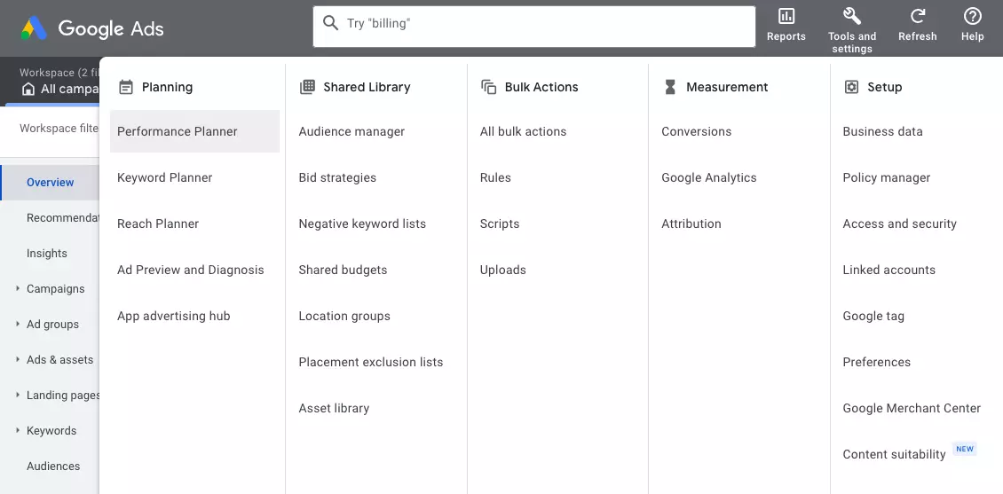Expand the Ad groups sidebar item
The width and height of the screenshot is (1003, 494).
(x=18, y=324)
